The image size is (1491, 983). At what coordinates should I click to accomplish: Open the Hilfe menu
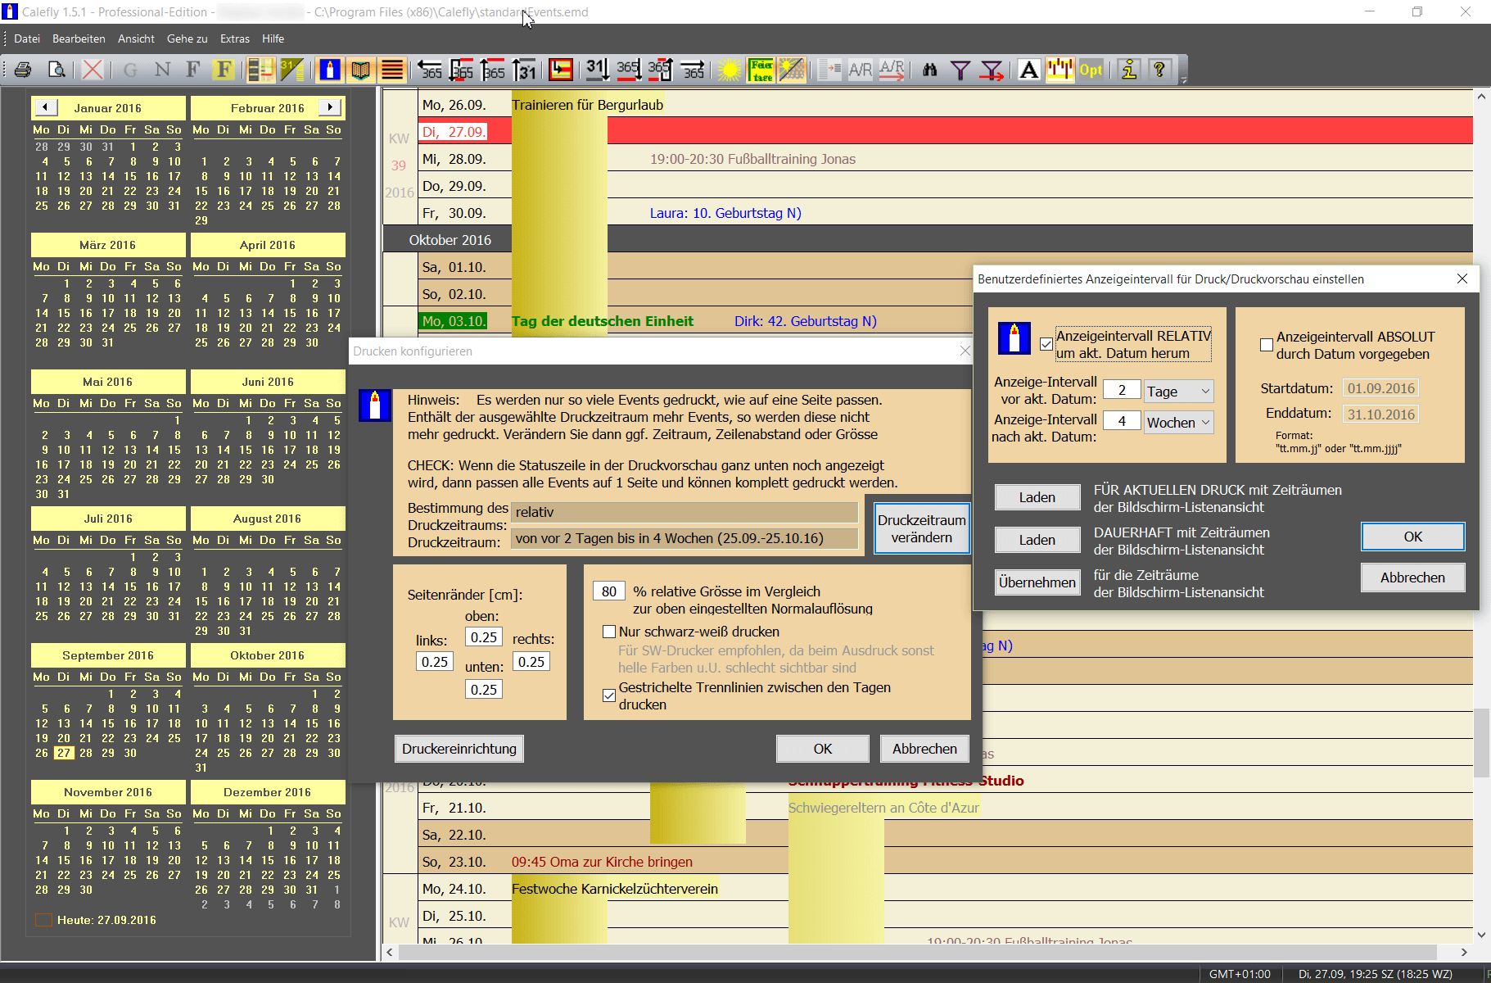click(x=273, y=39)
